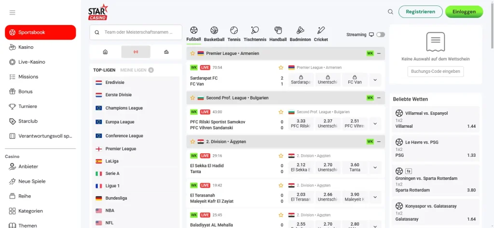Click the WK badge on Premier League Armenien header

point(370,54)
